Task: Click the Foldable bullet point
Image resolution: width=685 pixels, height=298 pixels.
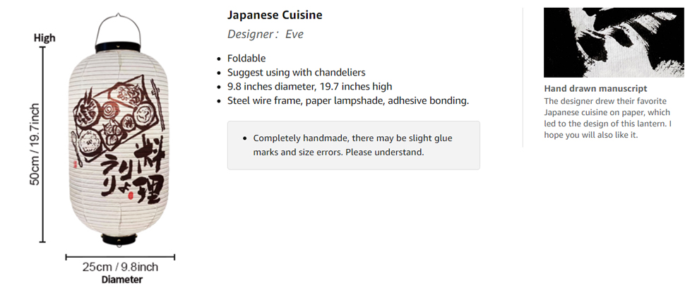Action: tap(246, 58)
